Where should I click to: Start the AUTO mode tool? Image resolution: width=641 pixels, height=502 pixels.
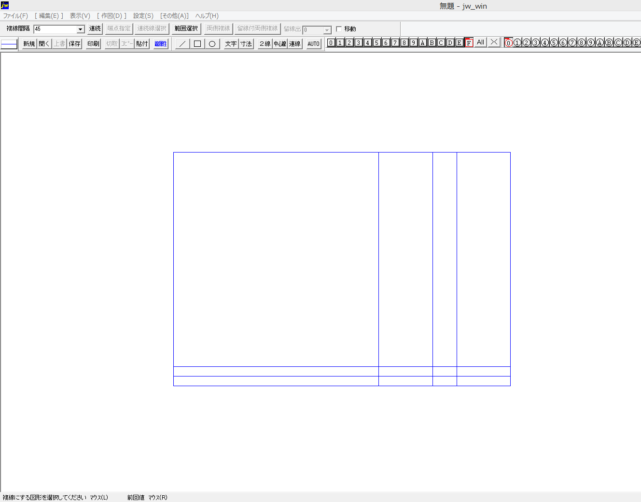313,44
